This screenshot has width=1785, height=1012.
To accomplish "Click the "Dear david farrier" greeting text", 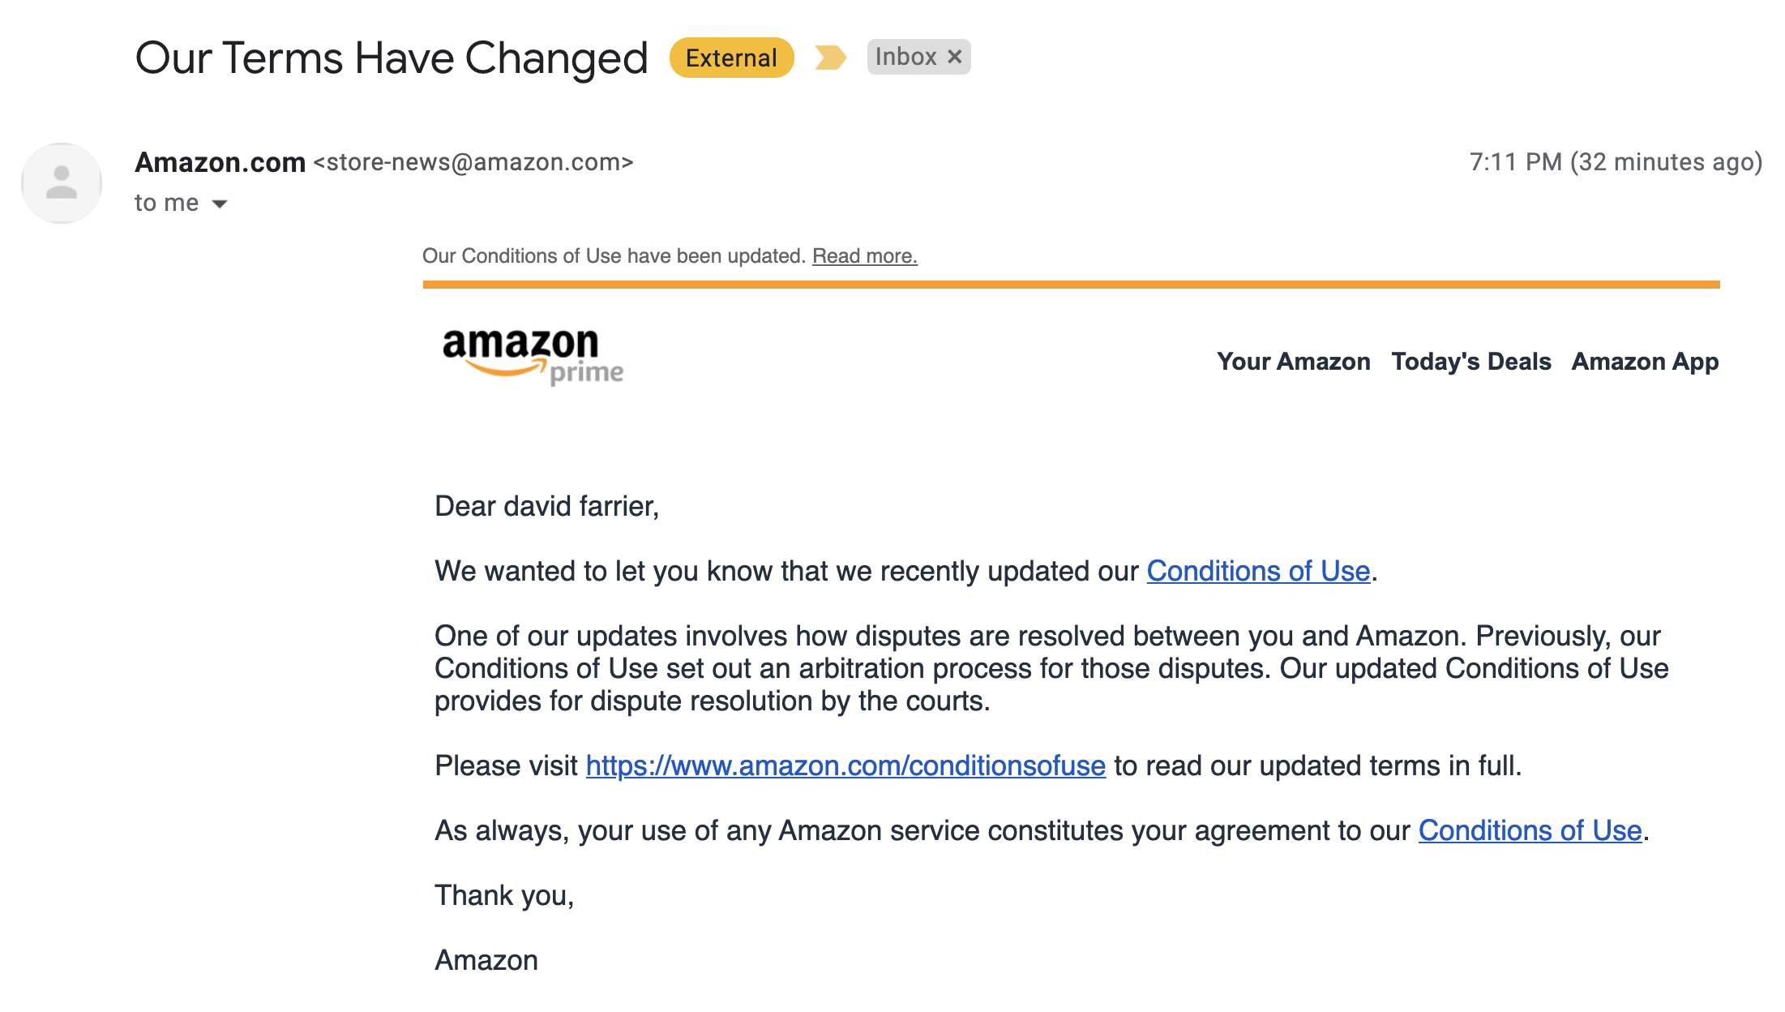I will coord(546,507).
